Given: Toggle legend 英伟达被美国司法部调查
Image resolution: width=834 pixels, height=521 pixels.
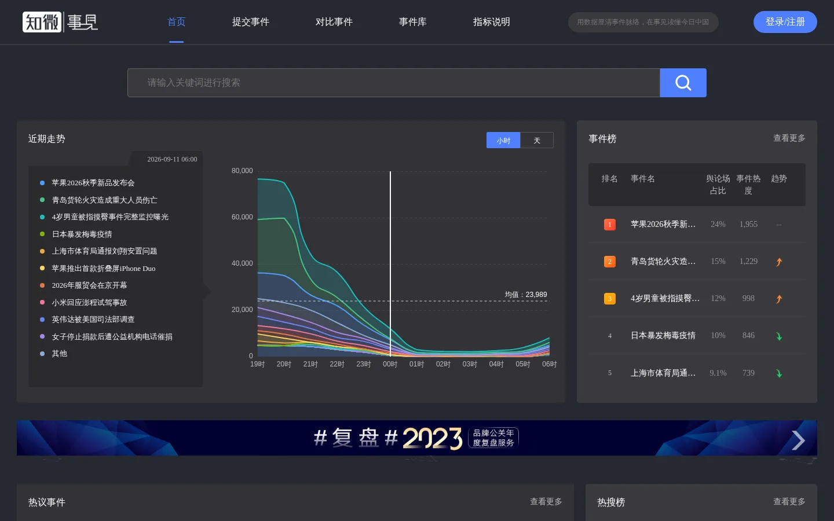Looking at the screenshot, I should (87, 320).
